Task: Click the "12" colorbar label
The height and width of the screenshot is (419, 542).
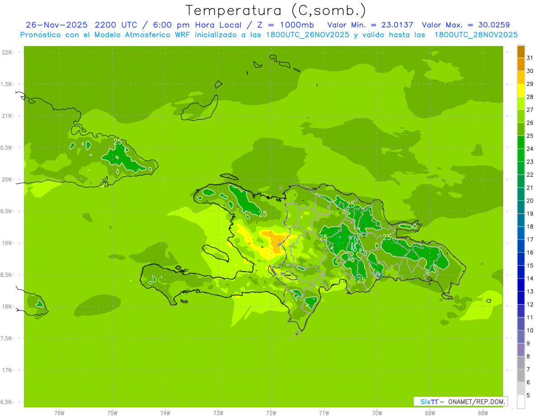Action: click(530, 304)
